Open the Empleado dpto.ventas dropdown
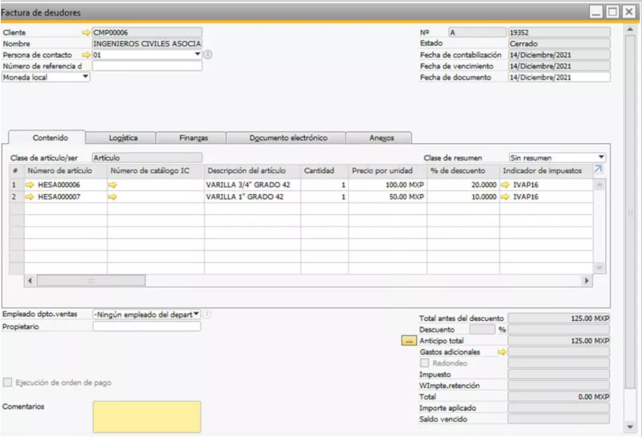 [196, 315]
